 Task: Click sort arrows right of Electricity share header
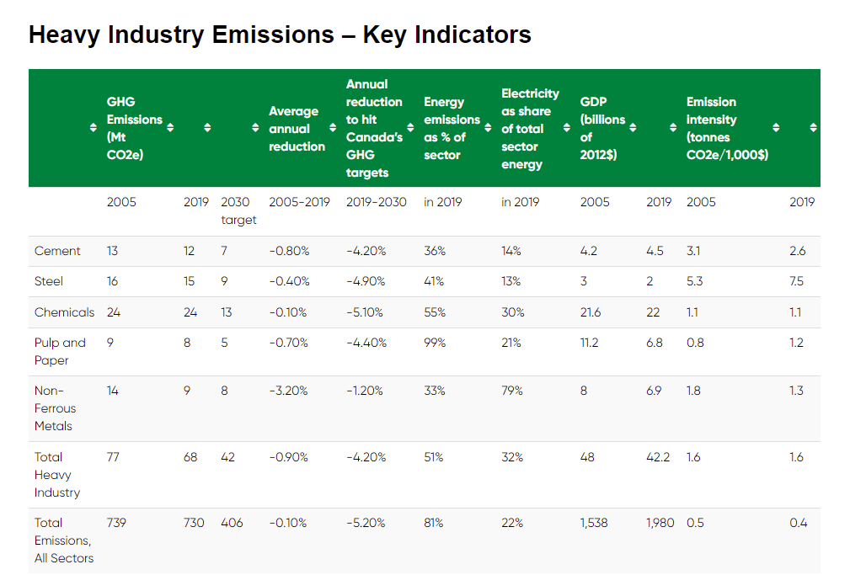(x=565, y=128)
